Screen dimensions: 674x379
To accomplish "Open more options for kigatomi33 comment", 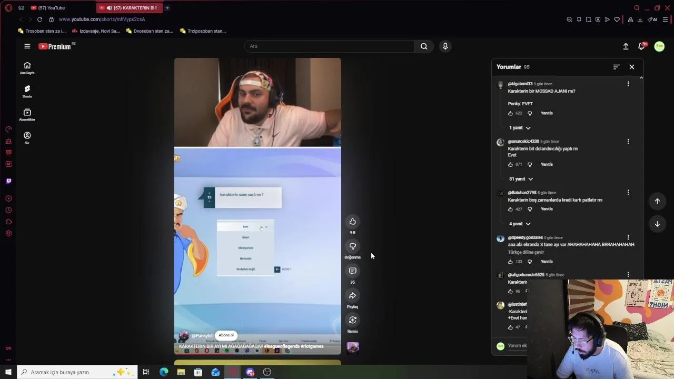I will (x=628, y=84).
